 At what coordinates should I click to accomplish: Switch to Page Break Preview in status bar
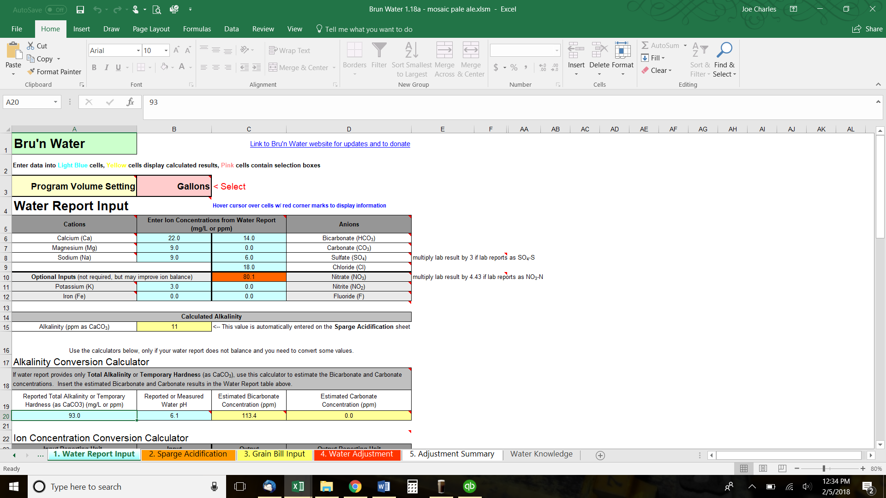782,468
